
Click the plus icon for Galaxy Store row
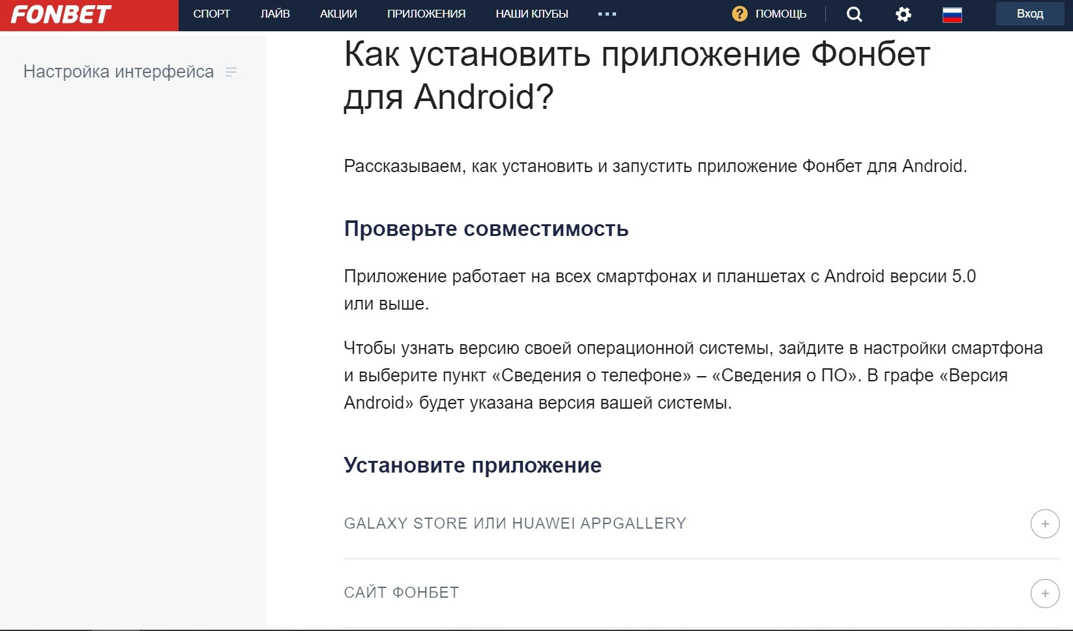pyautogui.click(x=1045, y=523)
